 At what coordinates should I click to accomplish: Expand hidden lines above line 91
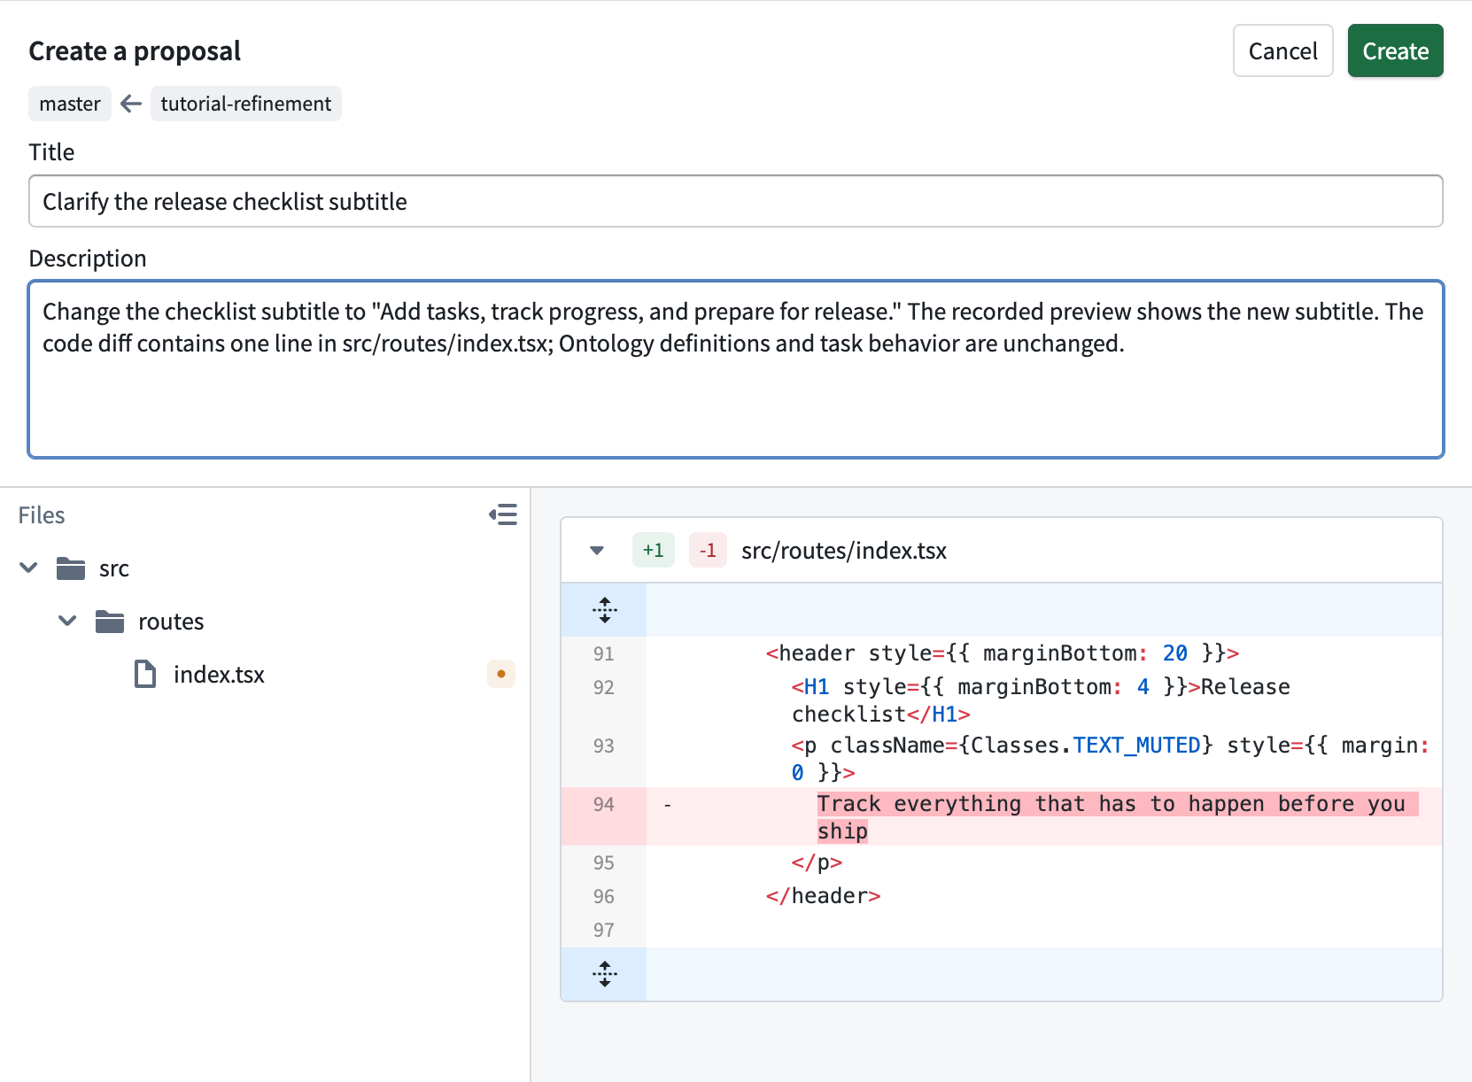coord(604,610)
